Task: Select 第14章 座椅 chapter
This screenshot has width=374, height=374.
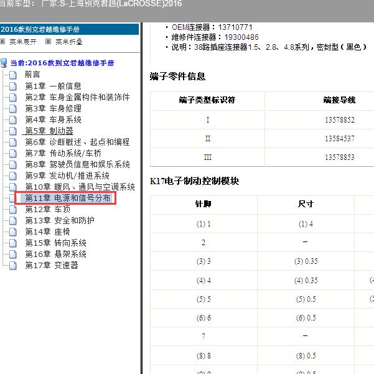Action: (x=47, y=231)
